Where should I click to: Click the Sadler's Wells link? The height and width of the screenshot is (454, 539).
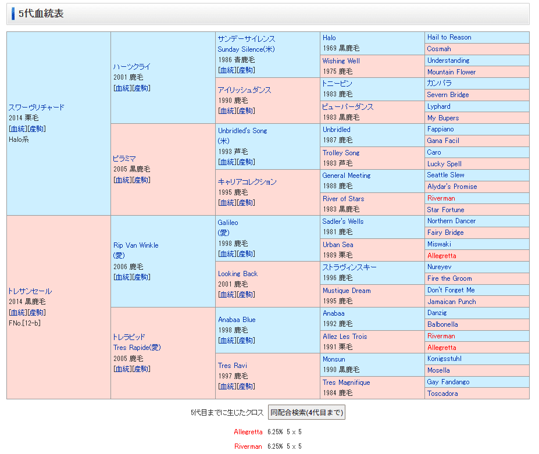[x=342, y=221]
